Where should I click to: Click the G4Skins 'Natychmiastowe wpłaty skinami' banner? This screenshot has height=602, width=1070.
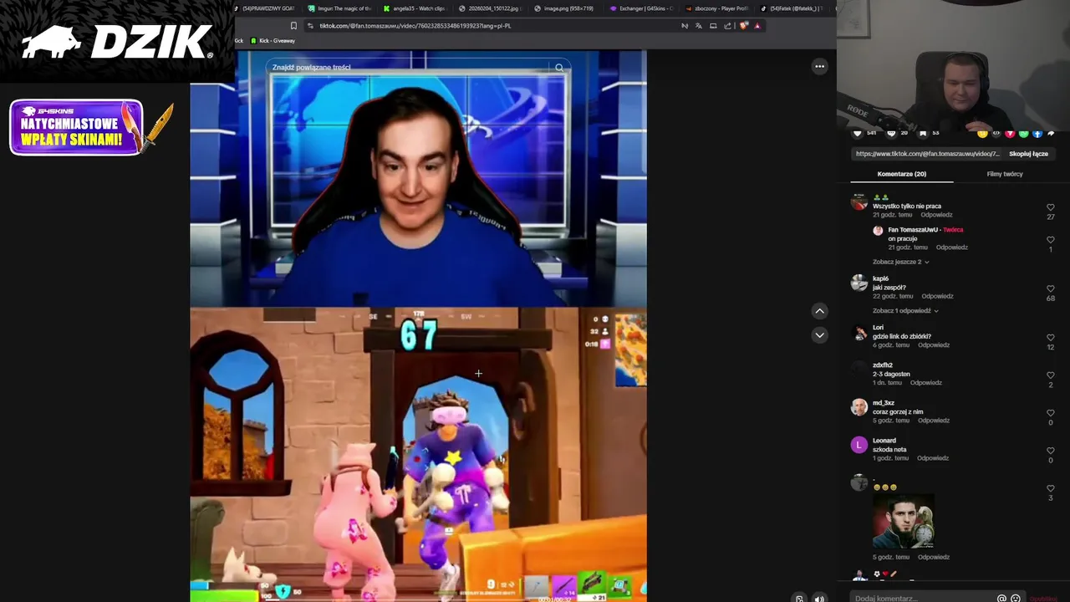[x=91, y=128]
